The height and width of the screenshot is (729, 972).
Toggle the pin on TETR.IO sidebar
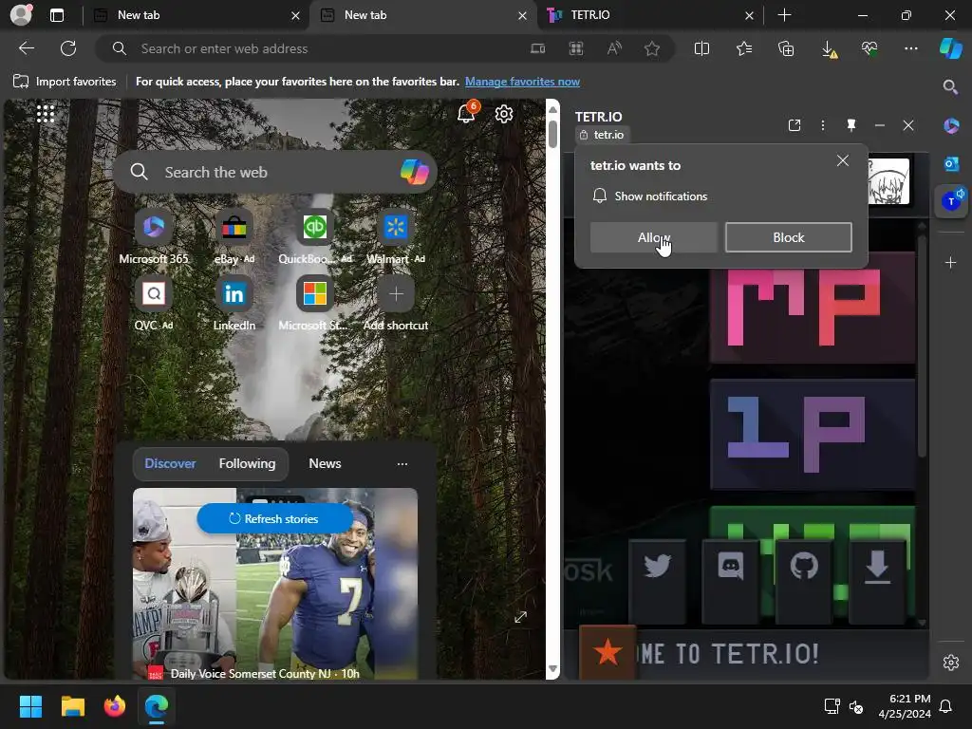click(851, 125)
